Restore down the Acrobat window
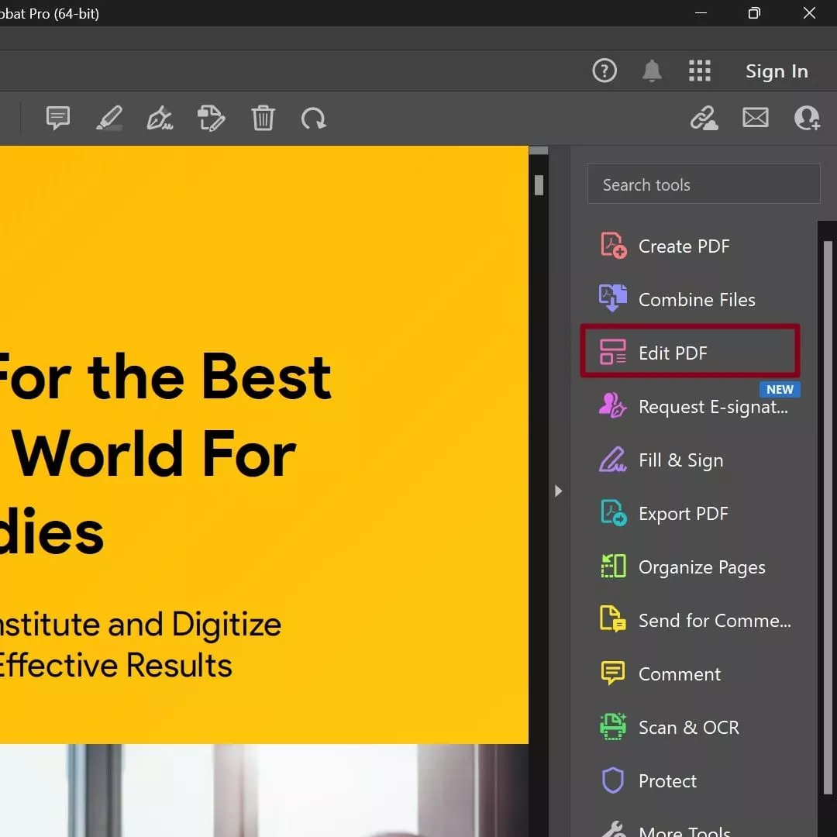 pos(754,13)
